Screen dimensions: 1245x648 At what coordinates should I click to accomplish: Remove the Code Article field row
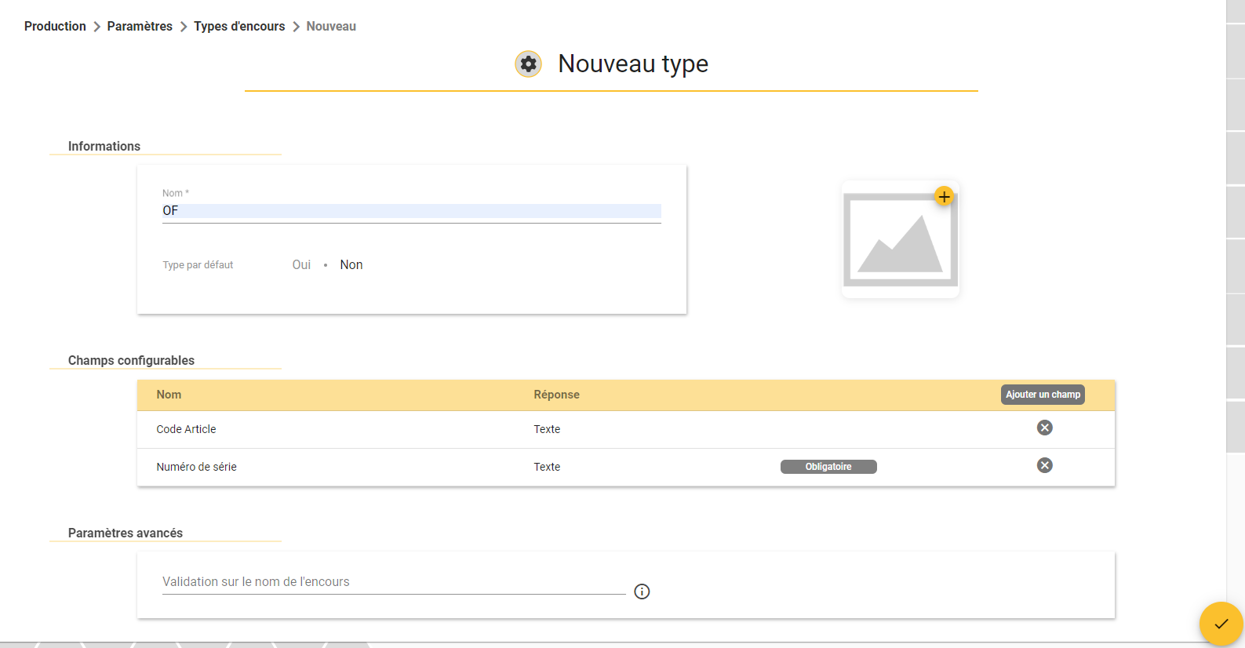click(x=1044, y=428)
